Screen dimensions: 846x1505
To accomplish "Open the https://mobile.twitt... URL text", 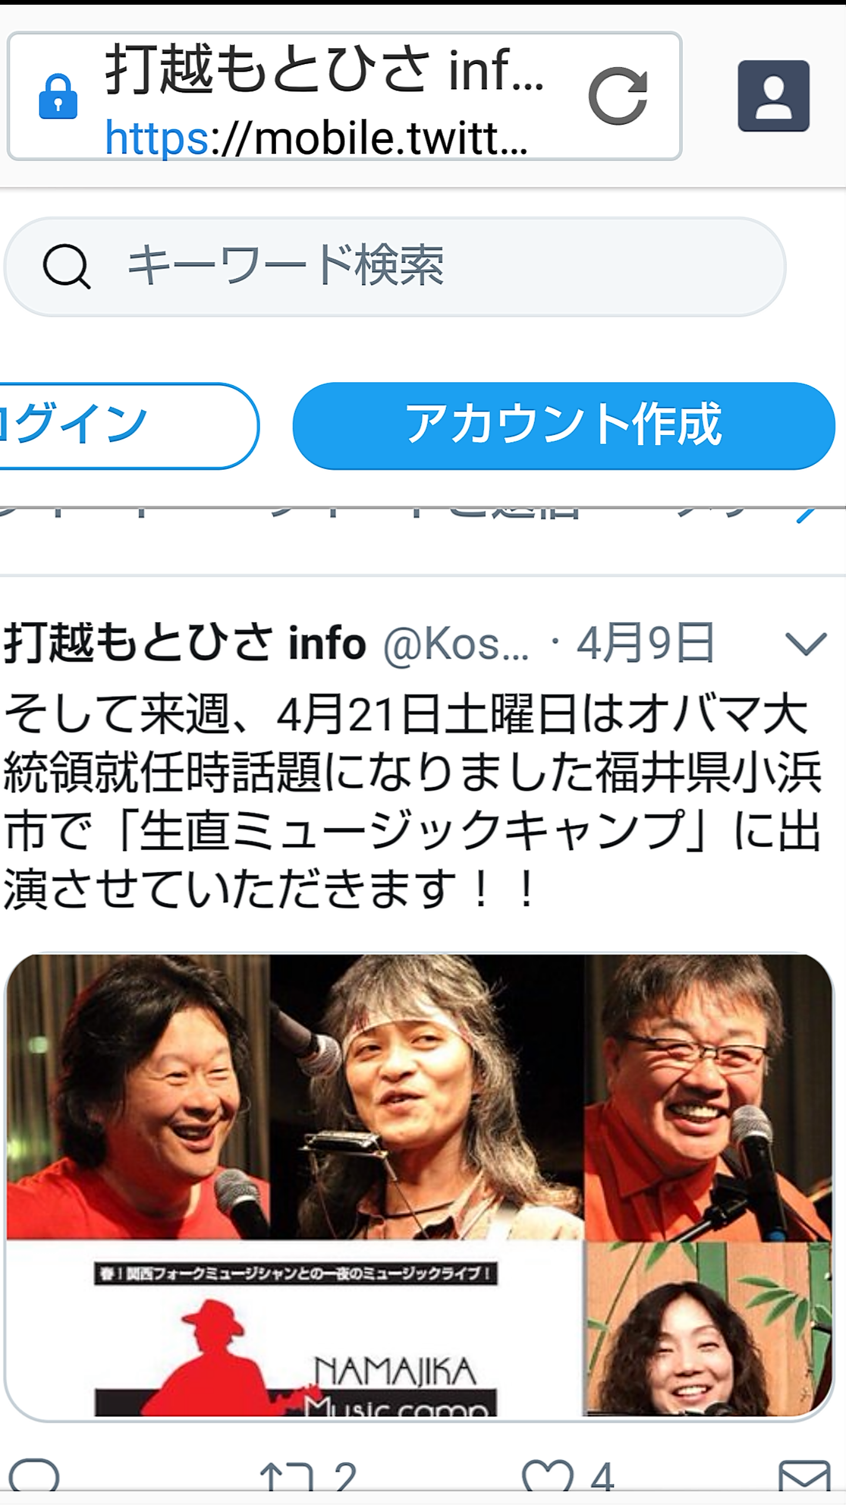I will click(316, 139).
